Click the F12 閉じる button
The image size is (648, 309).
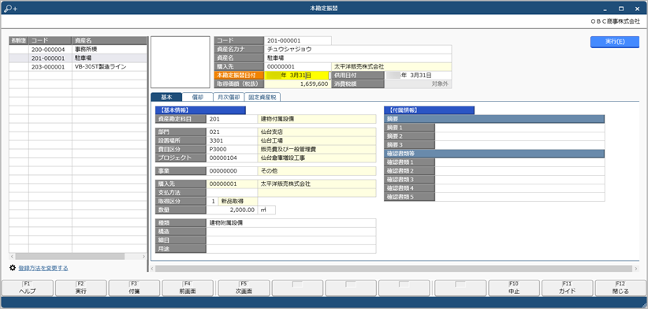(620, 288)
